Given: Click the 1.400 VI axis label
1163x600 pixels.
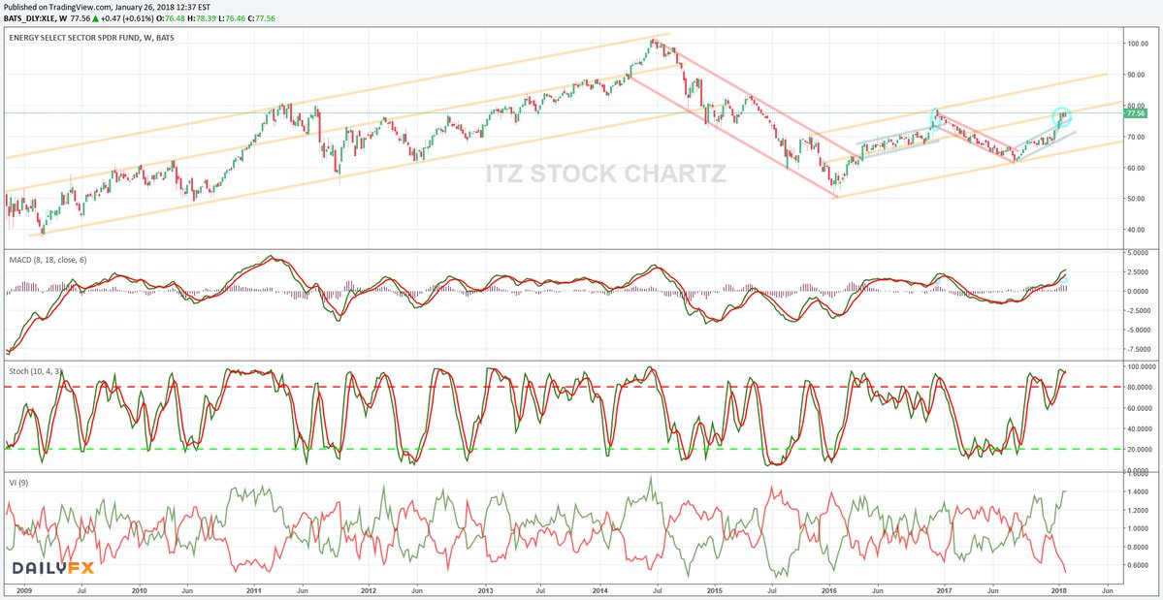Looking at the screenshot, I should point(1136,492).
